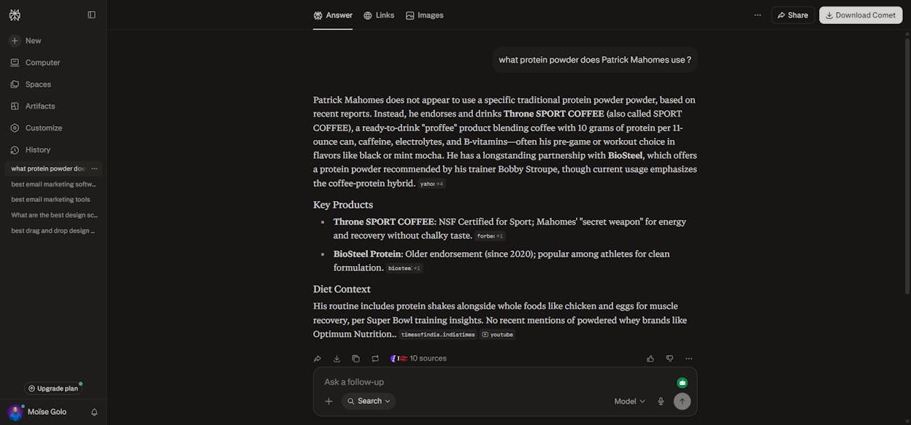The height and width of the screenshot is (425, 911).
Task: Switch to the Links tab
Action: tap(379, 15)
